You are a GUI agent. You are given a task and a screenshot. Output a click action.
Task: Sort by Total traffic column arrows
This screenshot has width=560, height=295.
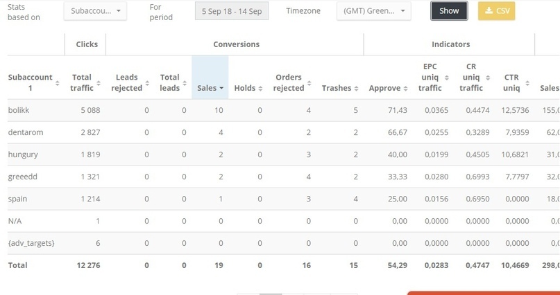click(x=99, y=83)
